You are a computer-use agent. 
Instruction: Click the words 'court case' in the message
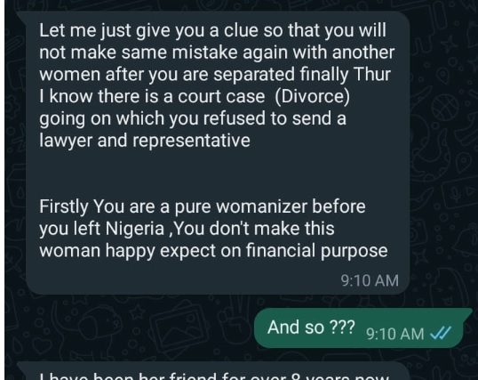(221, 96)
